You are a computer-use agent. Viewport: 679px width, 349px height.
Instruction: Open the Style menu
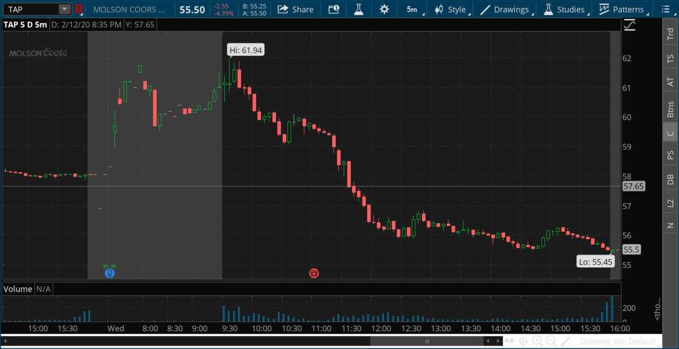(x=452, y=9)
